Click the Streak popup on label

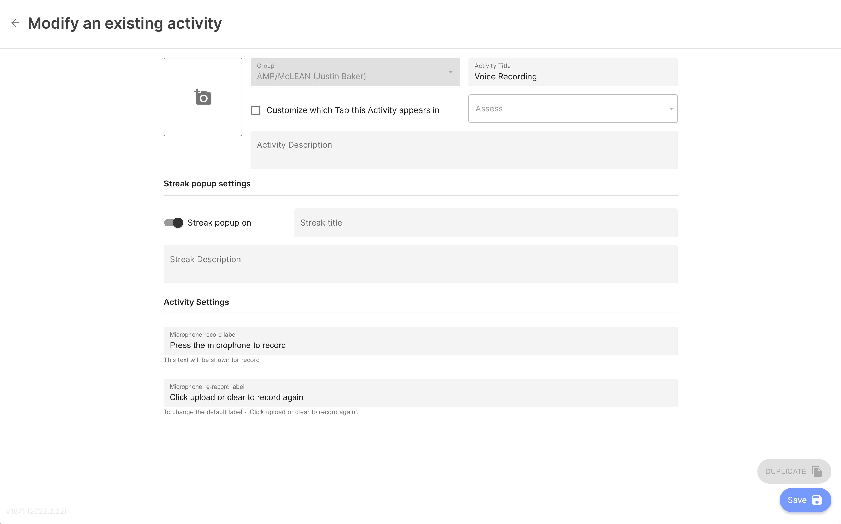(219, 222)
